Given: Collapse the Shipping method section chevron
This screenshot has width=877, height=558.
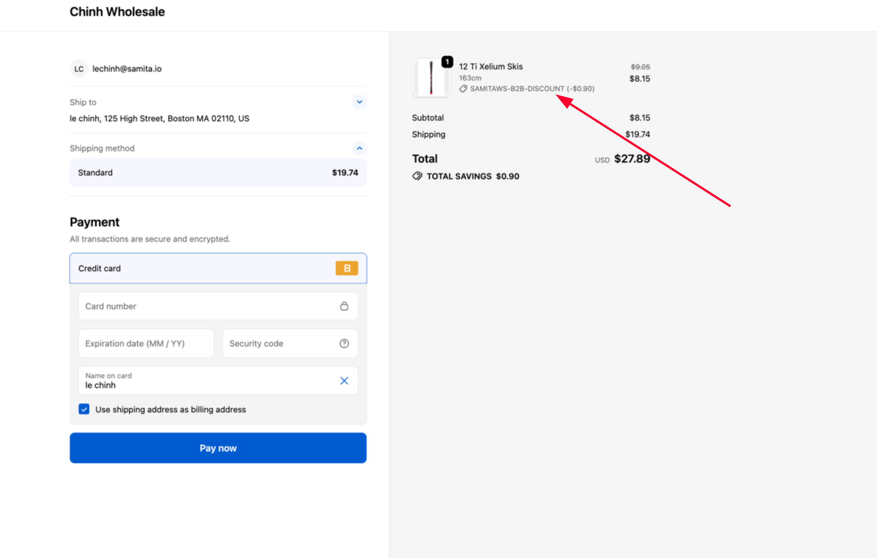Looking at the screenshot, I should point(359,148).
